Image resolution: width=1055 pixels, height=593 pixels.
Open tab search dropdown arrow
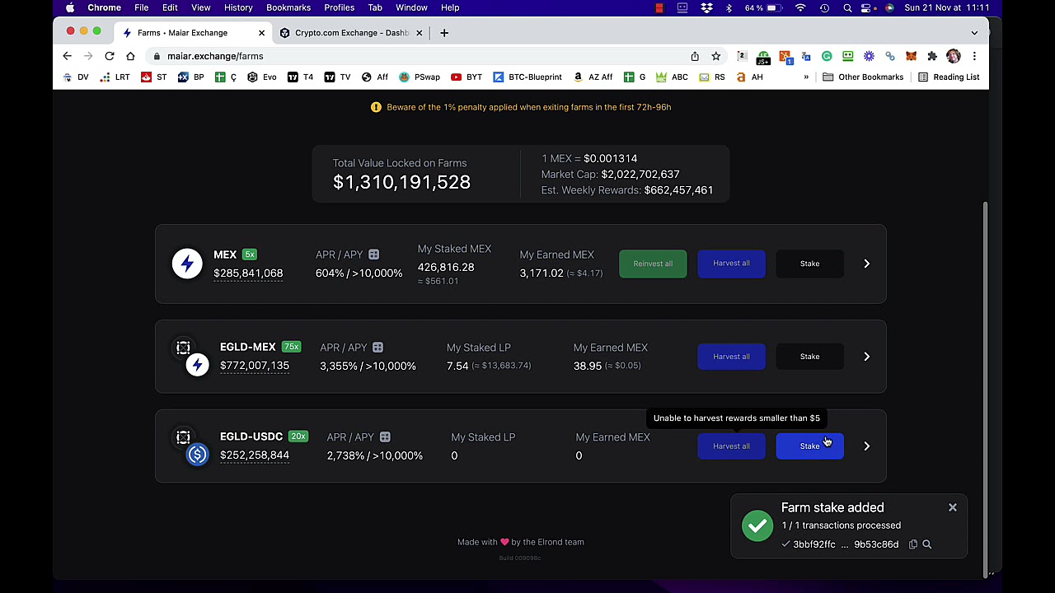coord(974,33)
